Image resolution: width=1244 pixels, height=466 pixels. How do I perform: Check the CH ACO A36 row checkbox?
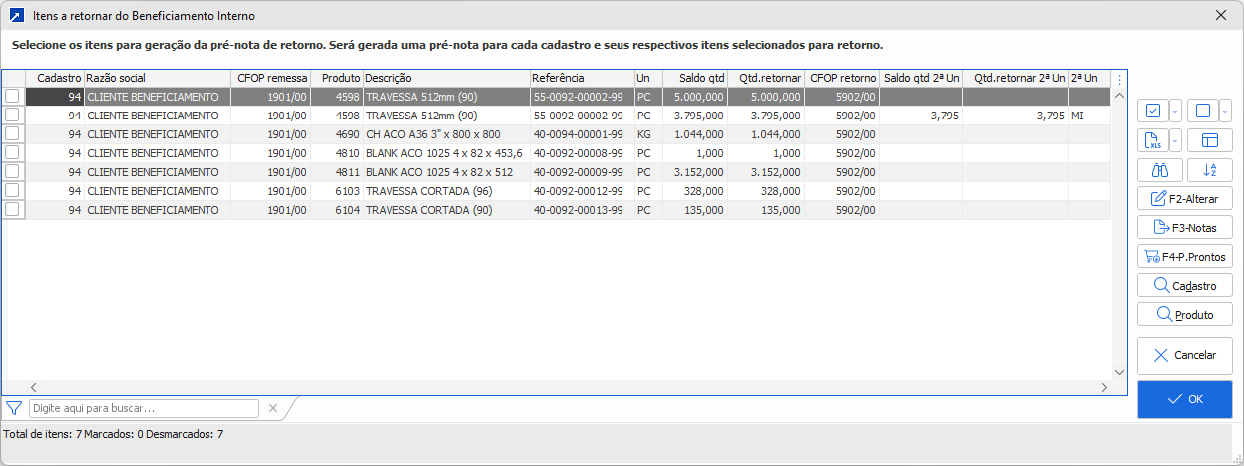[12, 134]
